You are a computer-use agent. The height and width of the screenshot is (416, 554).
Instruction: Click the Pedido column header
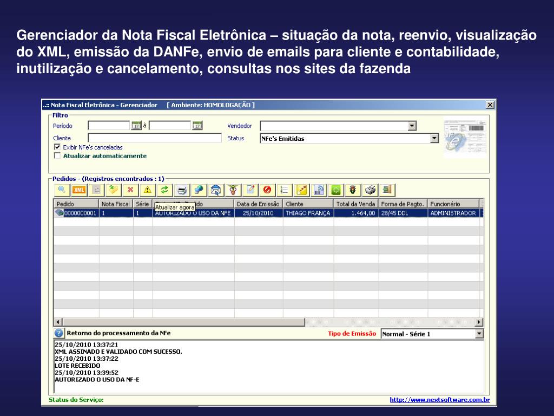click(x=76, y=204)
